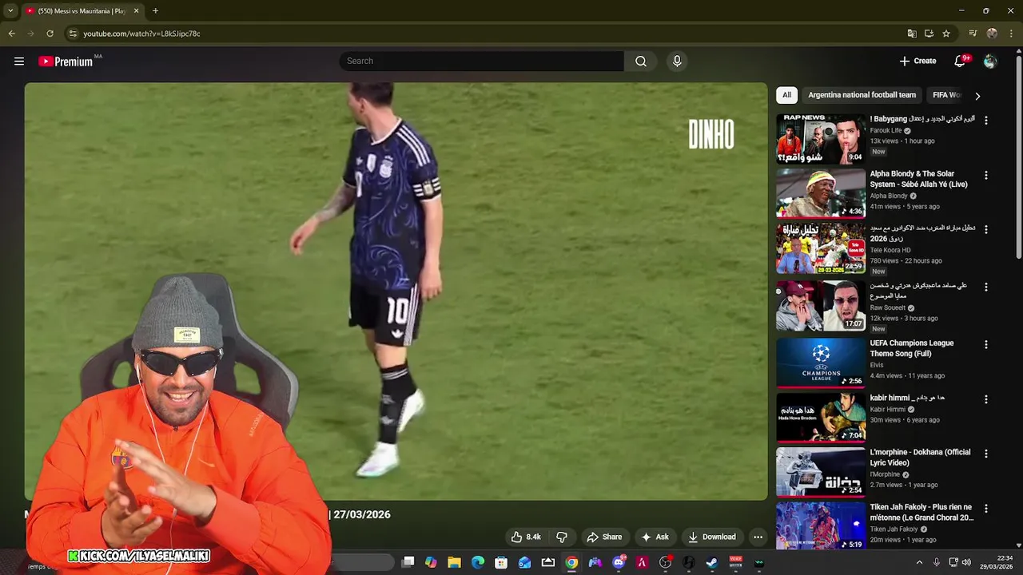Open YouTube notifications bell
This screenshot has height=575, width=1023.
(x=961, y=61)
